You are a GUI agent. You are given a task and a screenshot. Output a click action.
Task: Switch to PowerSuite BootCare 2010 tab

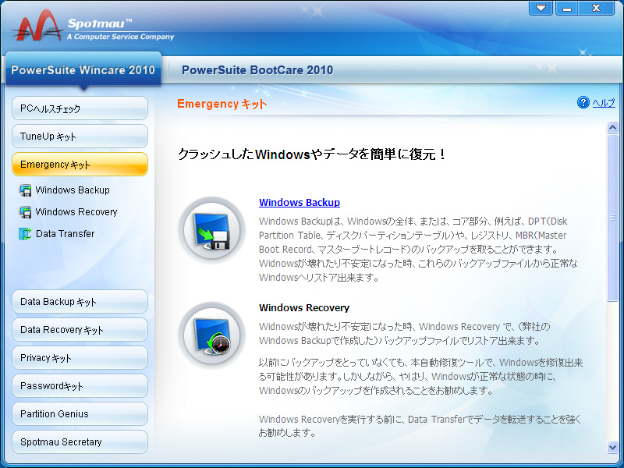coord(257,70)
